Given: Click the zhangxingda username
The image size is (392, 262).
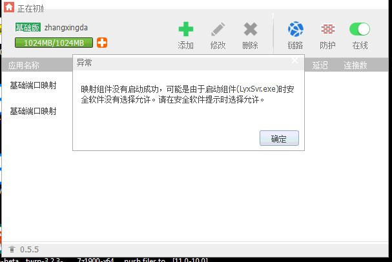Looking at the screenshot, I should tap(66, 28).
